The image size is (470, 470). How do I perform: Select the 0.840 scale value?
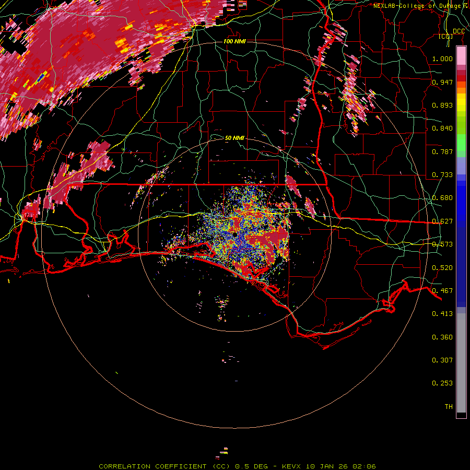click(442, 128)
